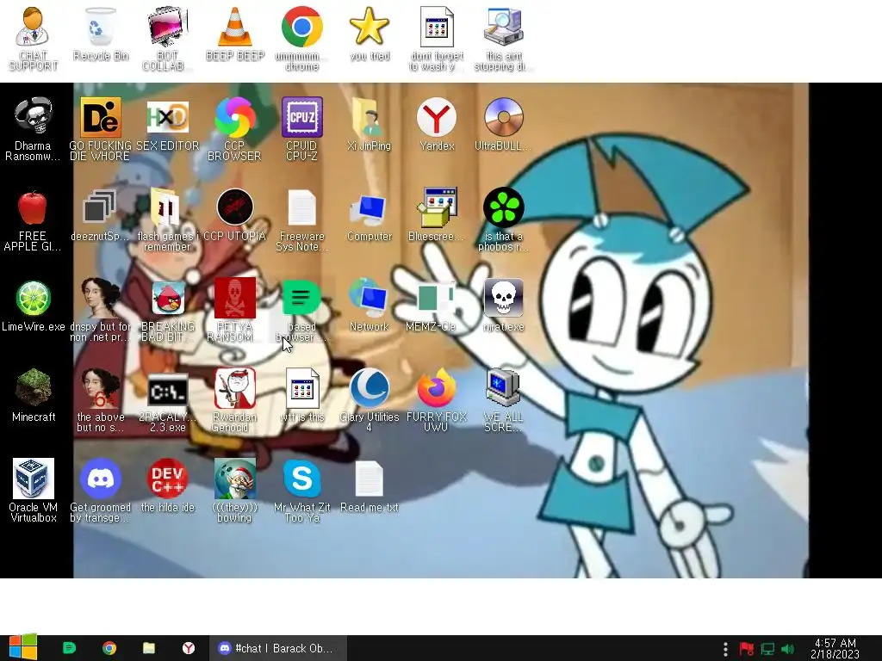Click the red flag notification tray icon
Image resolution: width=882 pixels, height=661 pixels.
tap(747, 649)
